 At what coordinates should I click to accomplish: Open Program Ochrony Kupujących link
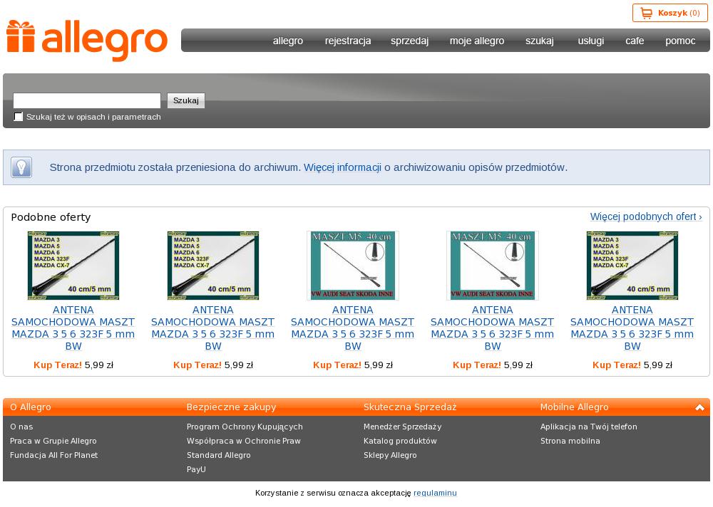pyautogui.click(x=245, y=427)
